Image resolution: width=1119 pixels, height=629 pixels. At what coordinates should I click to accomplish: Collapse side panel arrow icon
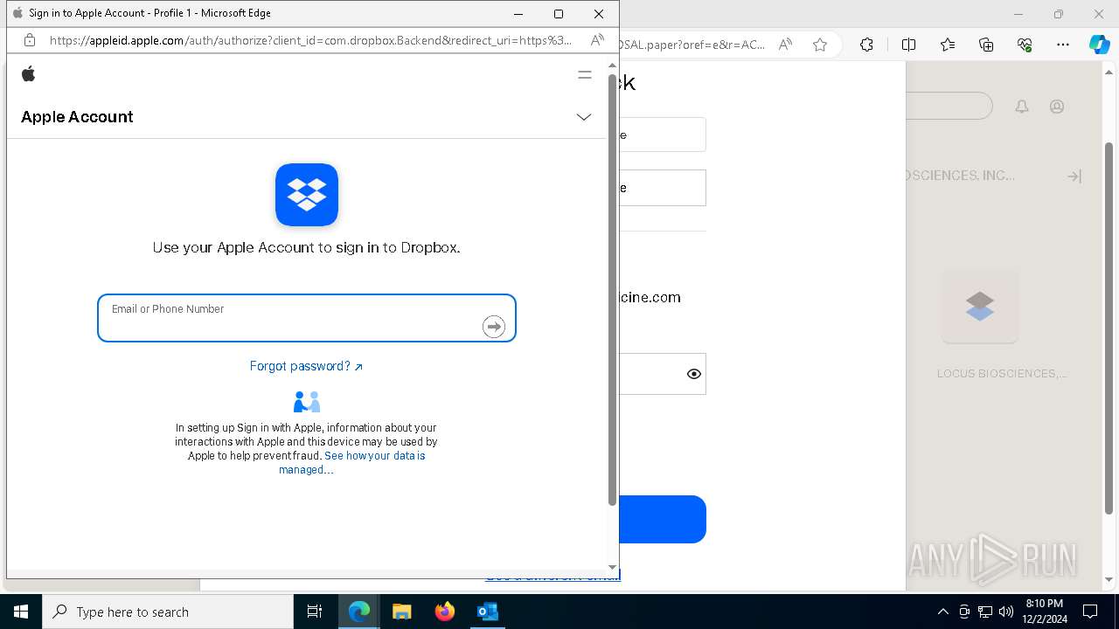1074,176
